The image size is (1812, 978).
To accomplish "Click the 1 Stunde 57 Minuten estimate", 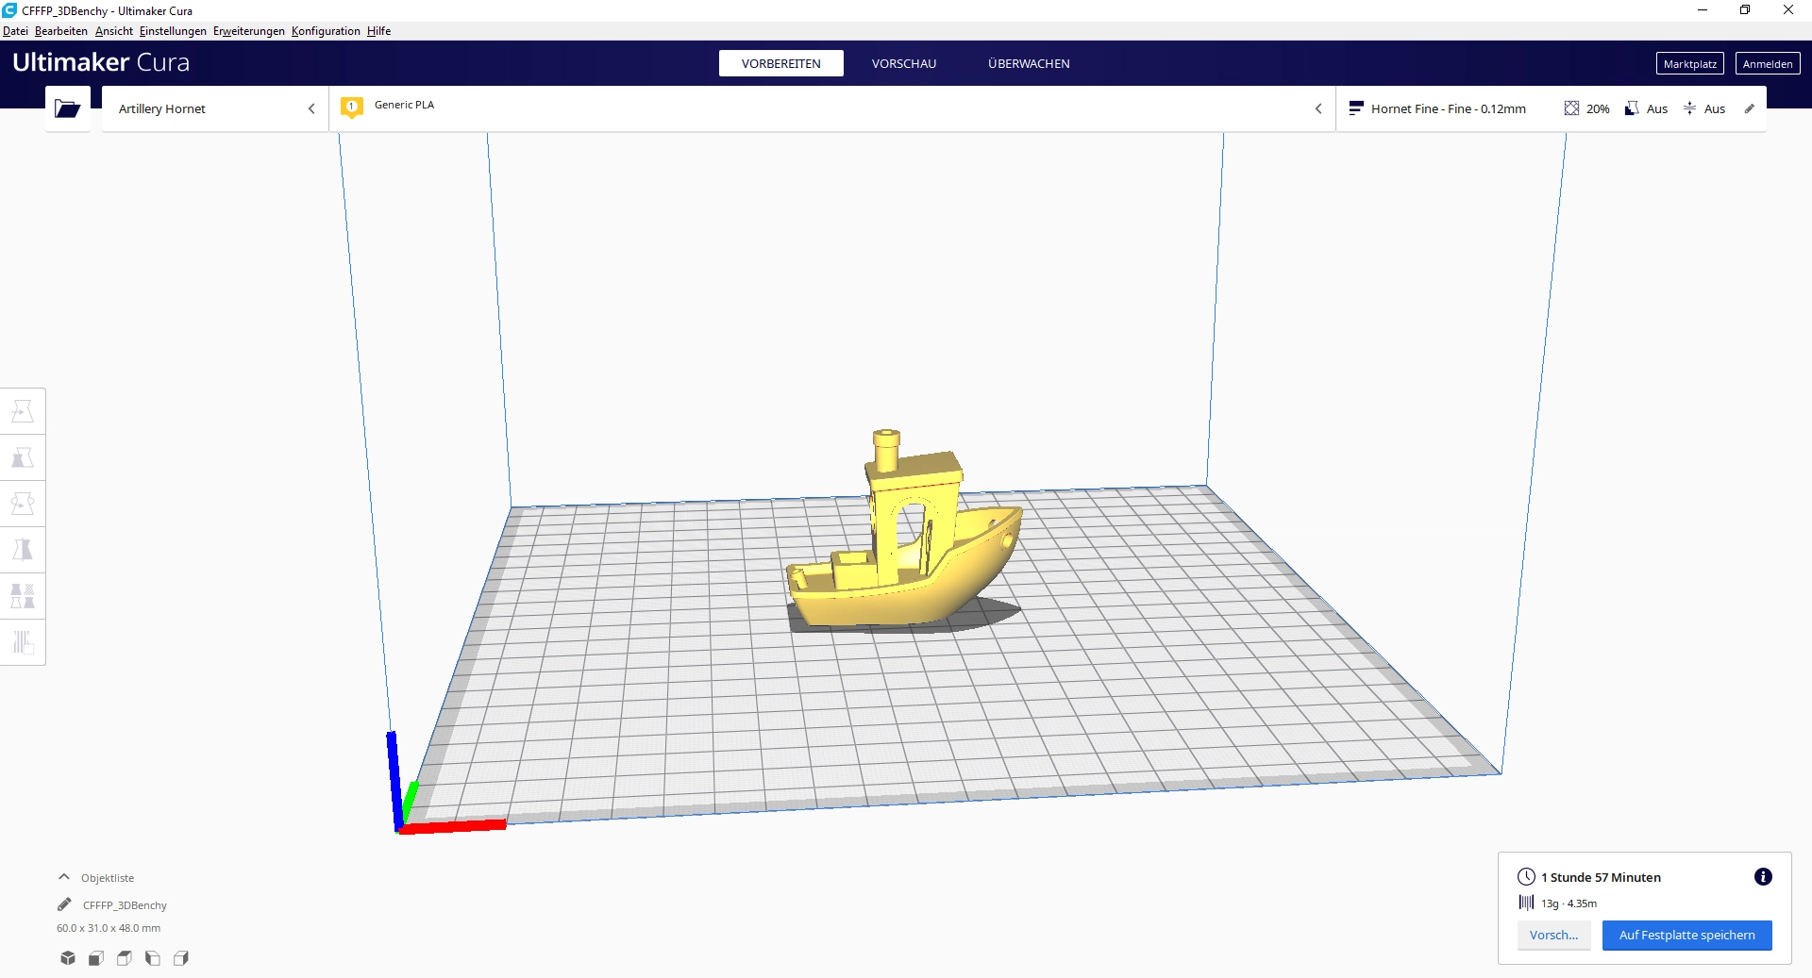I will [1601, 877].
